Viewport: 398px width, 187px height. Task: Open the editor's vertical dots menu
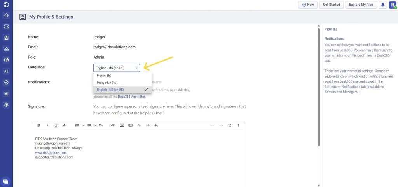[x=238, y=125]
